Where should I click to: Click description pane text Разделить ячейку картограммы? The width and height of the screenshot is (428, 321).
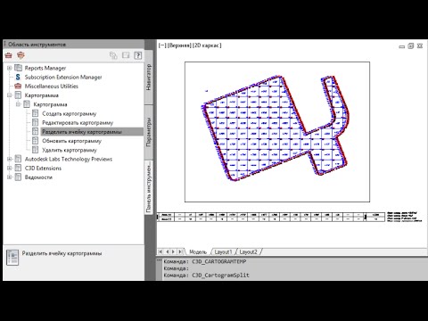point(62,253)
